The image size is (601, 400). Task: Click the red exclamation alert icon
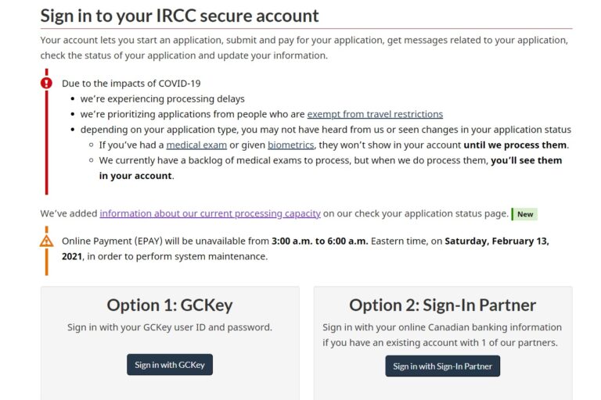[x=47, y=83]
